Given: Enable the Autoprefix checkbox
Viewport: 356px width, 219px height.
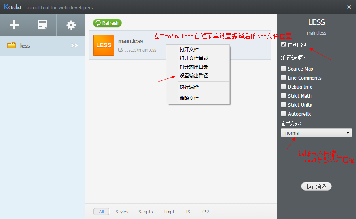Looking at the screenshot, I should click(283, 114).
